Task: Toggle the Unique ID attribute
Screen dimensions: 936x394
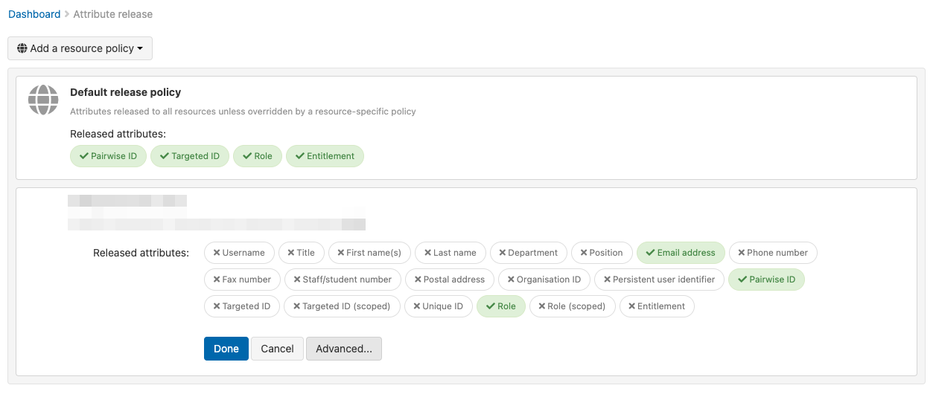Action: point(437,306)
